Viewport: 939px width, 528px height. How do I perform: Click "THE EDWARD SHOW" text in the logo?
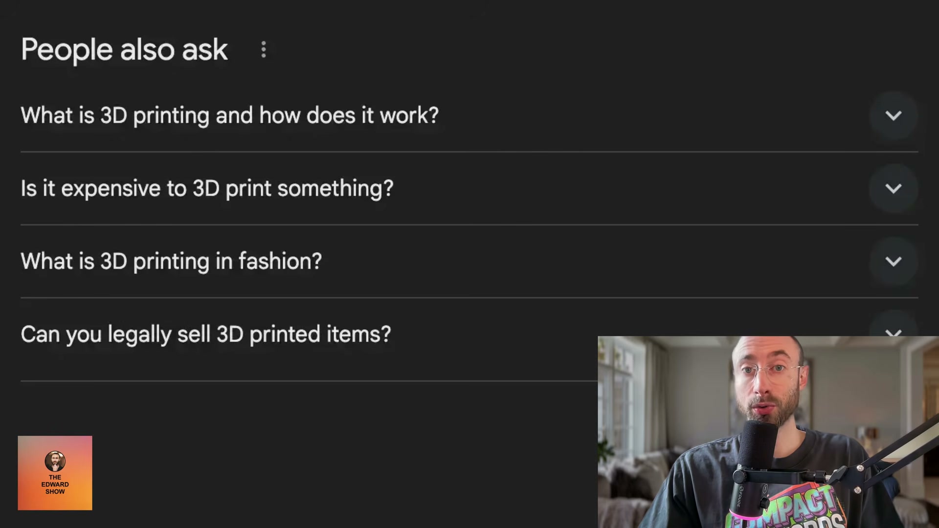tap(55, 484)
